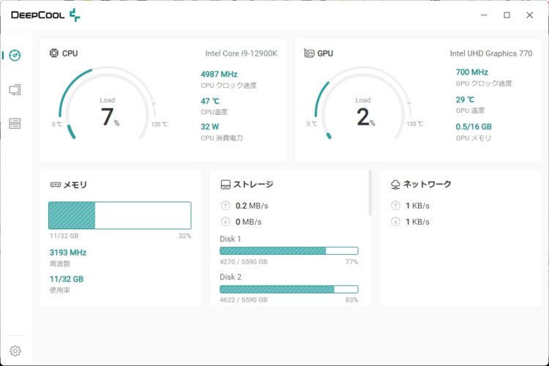Image resolution: width=549 pixels, height=366 pixels.
Task: Open the storage device sidebar icon
Action: [15, 123]
